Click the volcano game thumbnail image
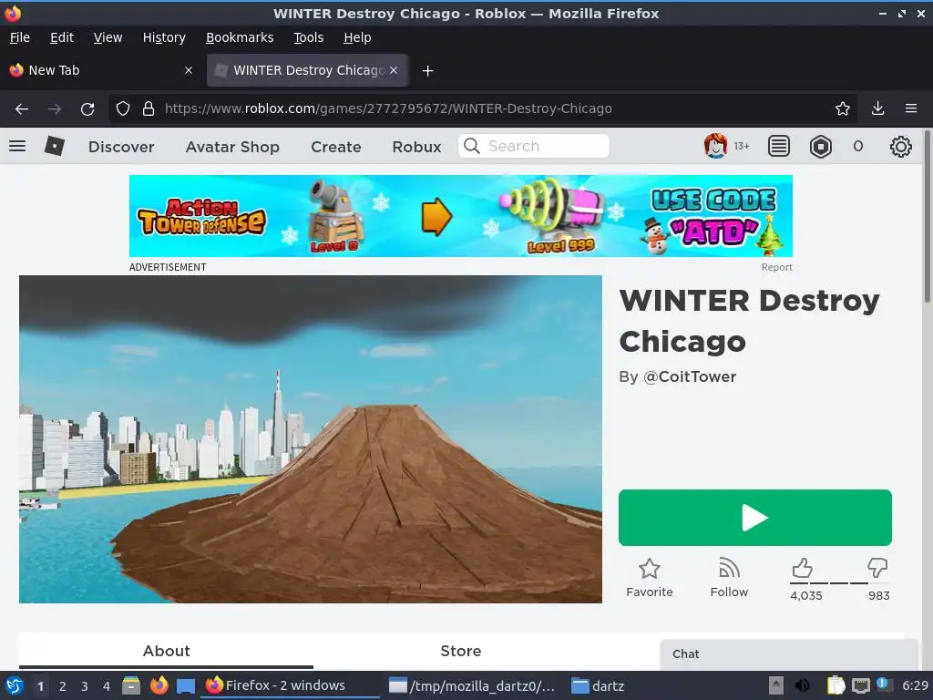The image size is (933, 700). [311, 439]
